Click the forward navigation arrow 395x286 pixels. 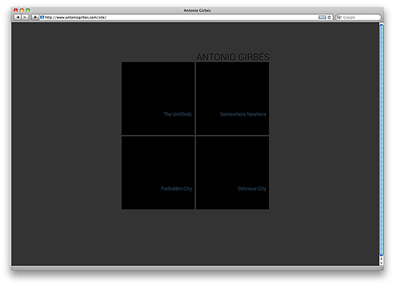pos(25,18)
